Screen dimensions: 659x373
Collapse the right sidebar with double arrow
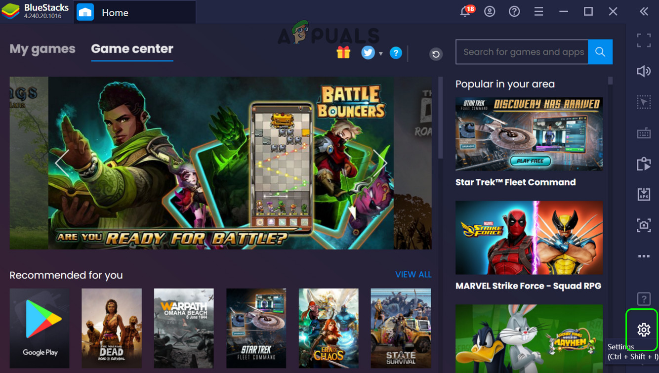(x=644, y=11)
